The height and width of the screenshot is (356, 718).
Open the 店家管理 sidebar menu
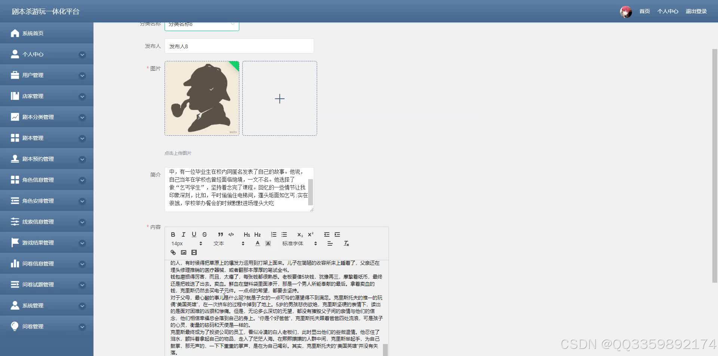(x=47, y=96)
